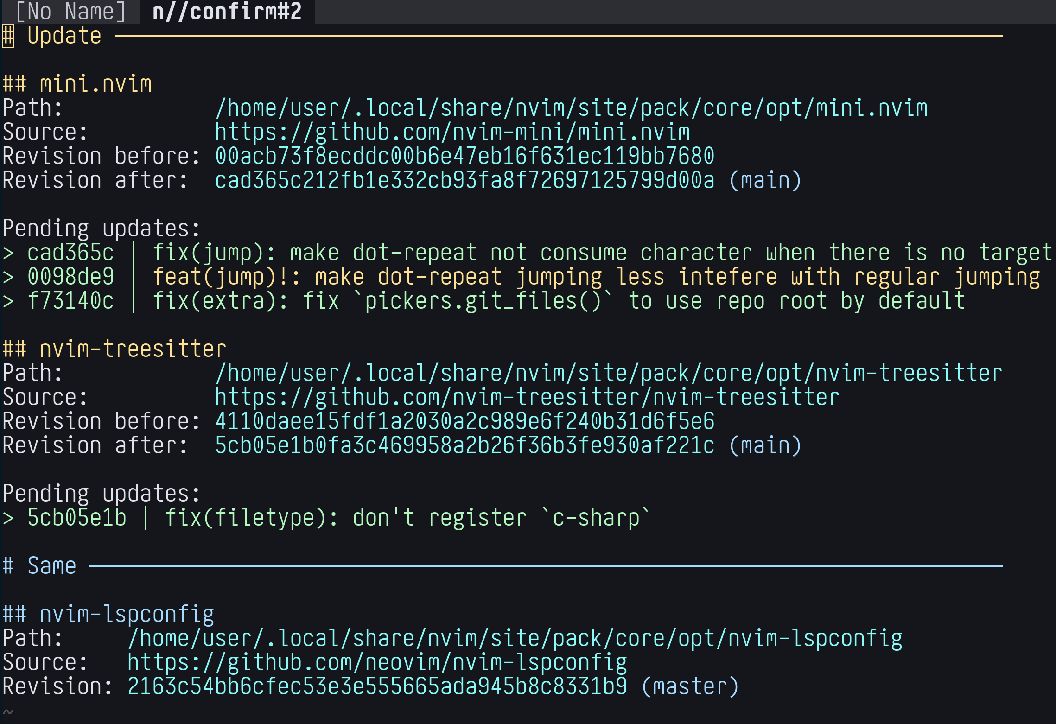Collapse the Same section heading

(51, 566)
